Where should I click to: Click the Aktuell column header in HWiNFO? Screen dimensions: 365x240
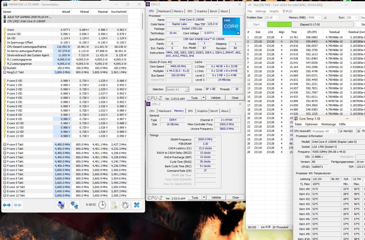(x=62, y=12)
